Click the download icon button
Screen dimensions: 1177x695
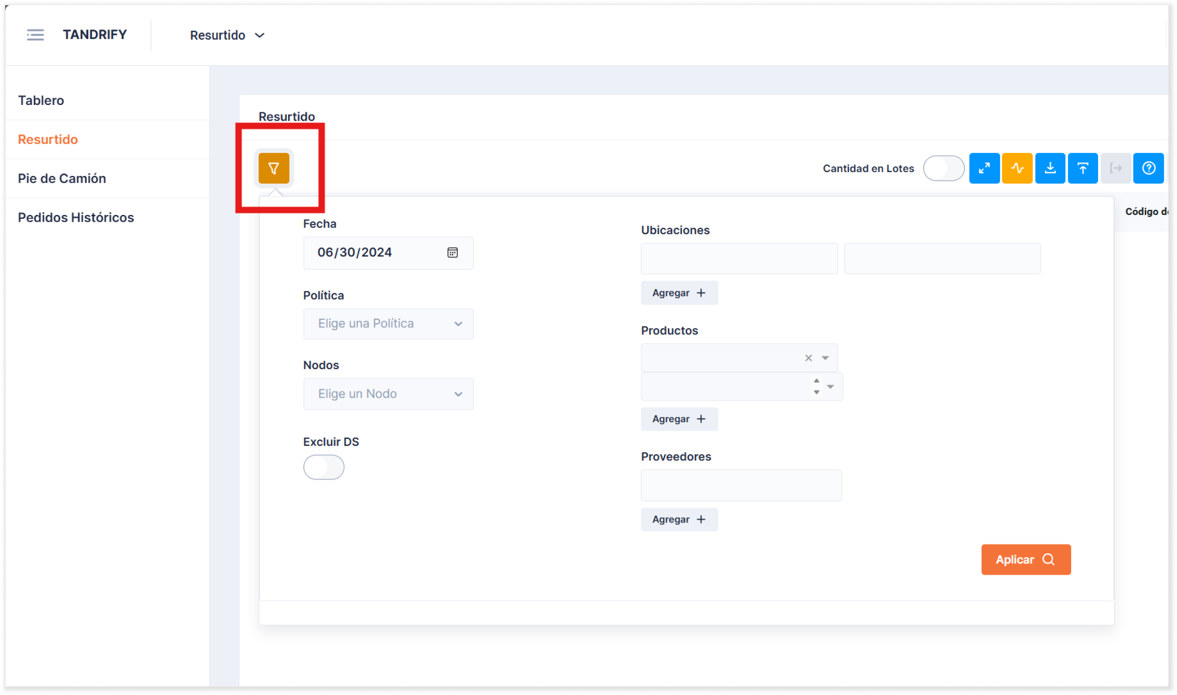coord(1050,168)
